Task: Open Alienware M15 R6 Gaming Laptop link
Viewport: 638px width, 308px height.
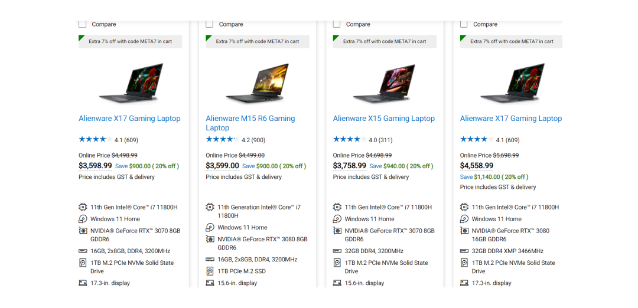Action: click(x=250, y=123)
